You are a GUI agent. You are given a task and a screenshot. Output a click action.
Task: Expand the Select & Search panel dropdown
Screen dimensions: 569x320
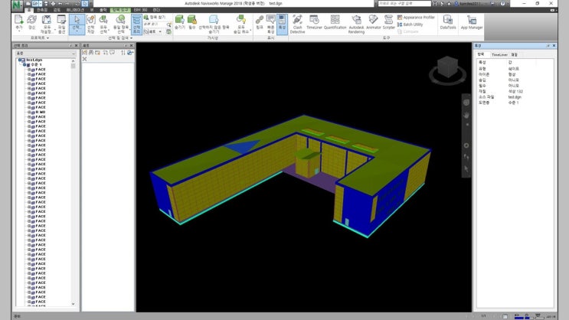click(121, 38)
